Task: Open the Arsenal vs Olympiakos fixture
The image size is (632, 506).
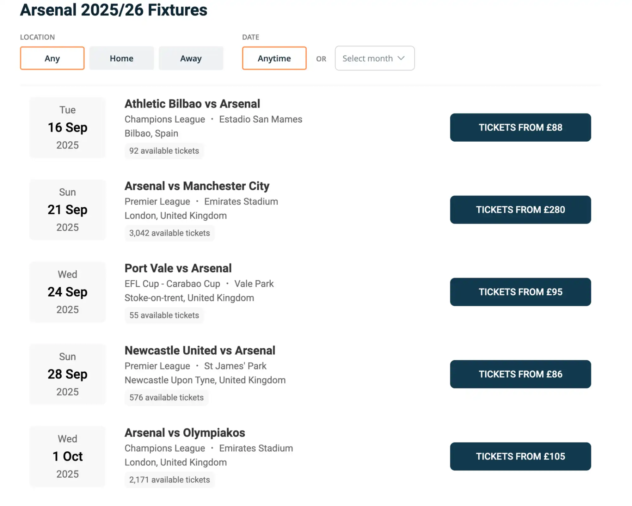Action: pyautogui.click(x=185, y=432)
